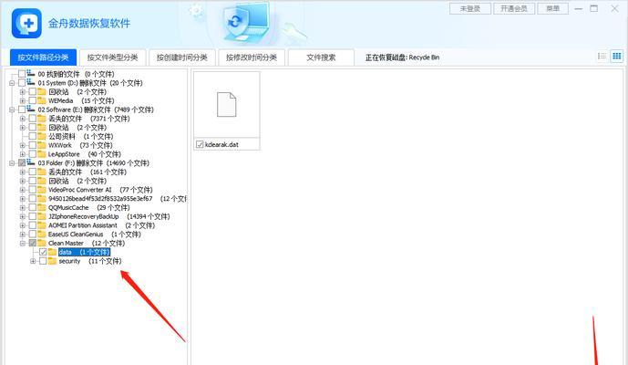Image resolution: width=628 pixels, height=365 pixels.
Task: Click folder icon of security
Action: [53, 261]
